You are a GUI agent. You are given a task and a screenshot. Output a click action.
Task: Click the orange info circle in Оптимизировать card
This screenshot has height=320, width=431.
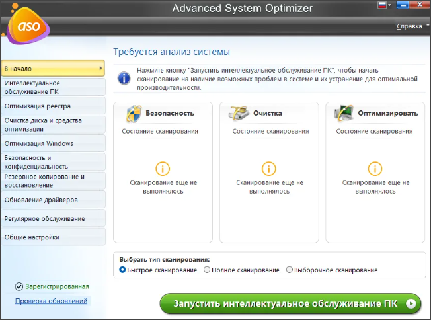375,169
